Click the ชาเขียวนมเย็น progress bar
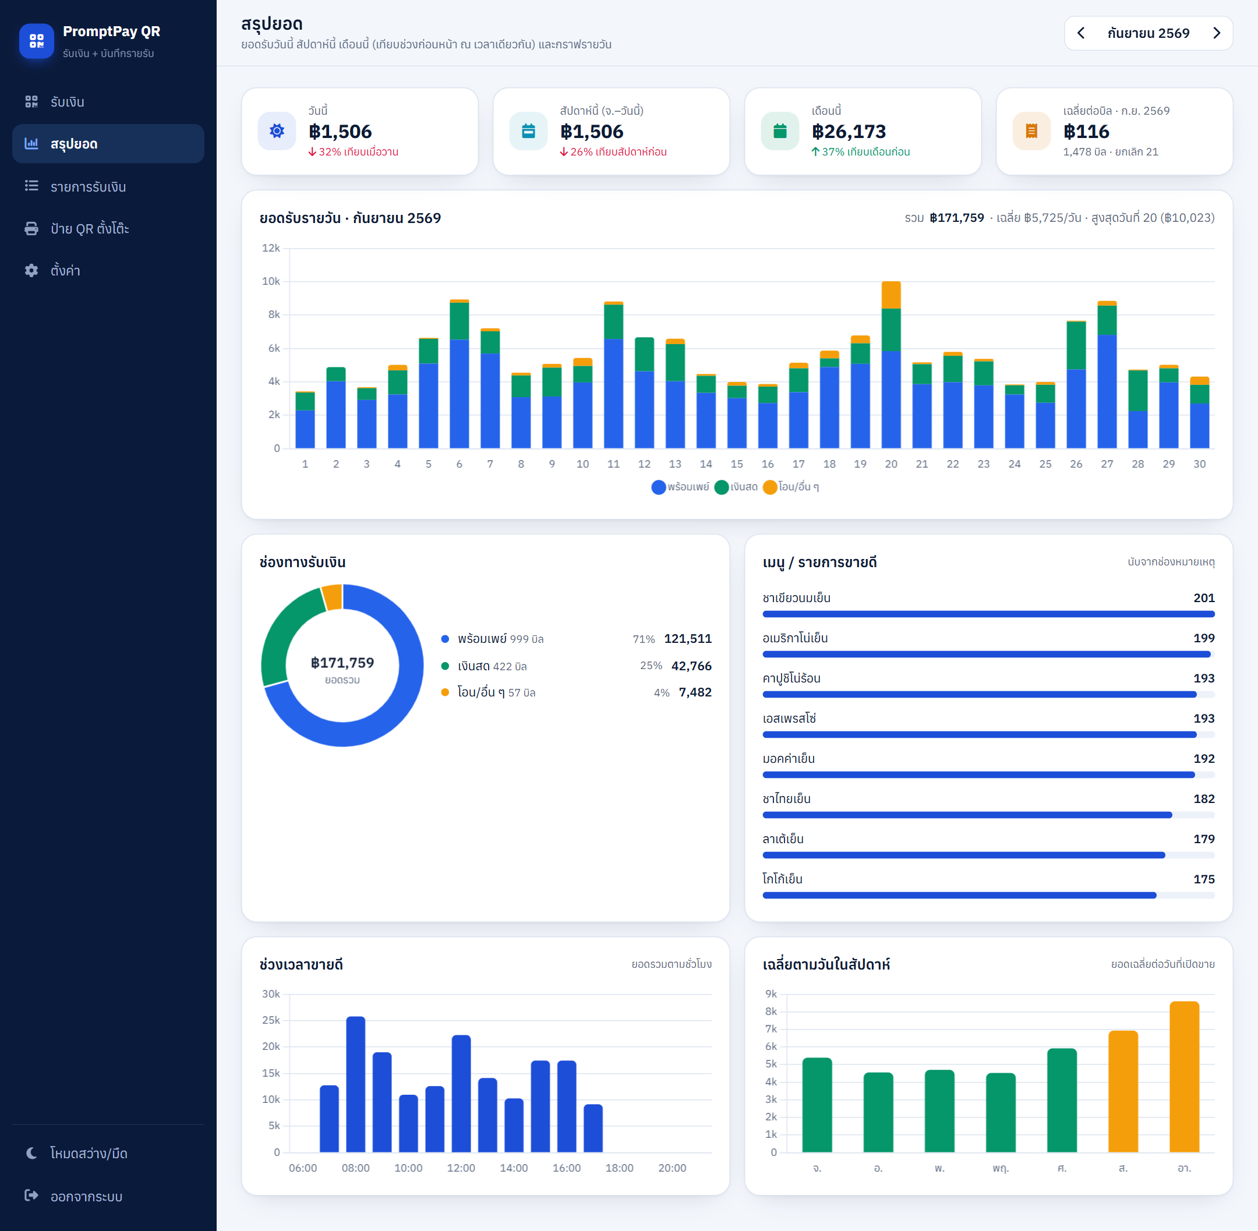The image size is (1258, 1231). click(x=988, y=614)
